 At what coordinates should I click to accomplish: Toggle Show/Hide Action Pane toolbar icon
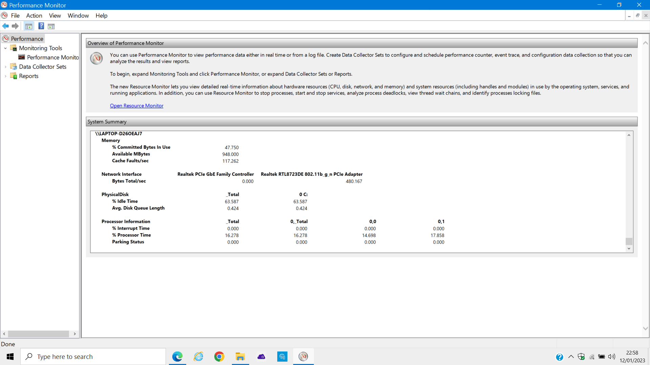pyautogui.click(x=51, y=26)
